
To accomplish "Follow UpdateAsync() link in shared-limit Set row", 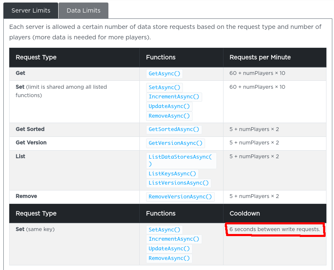I will [169, 106].
